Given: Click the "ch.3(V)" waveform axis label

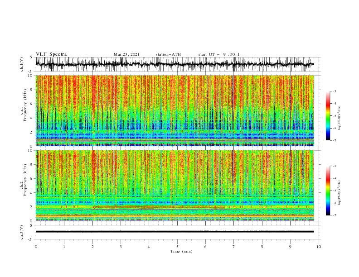Looking at the screenshot, I should (x=22, y=232).
